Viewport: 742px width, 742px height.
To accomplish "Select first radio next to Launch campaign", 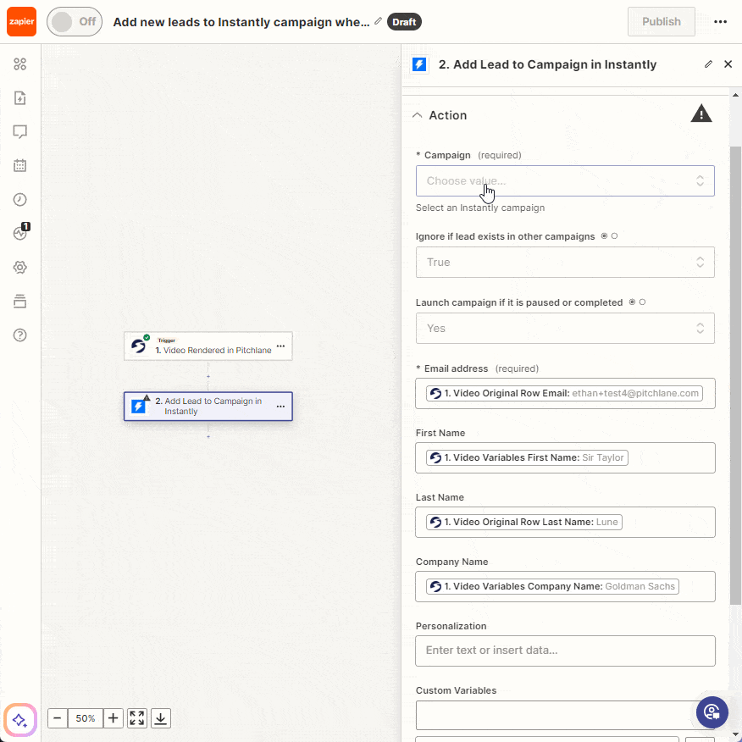I will point(632,302).
